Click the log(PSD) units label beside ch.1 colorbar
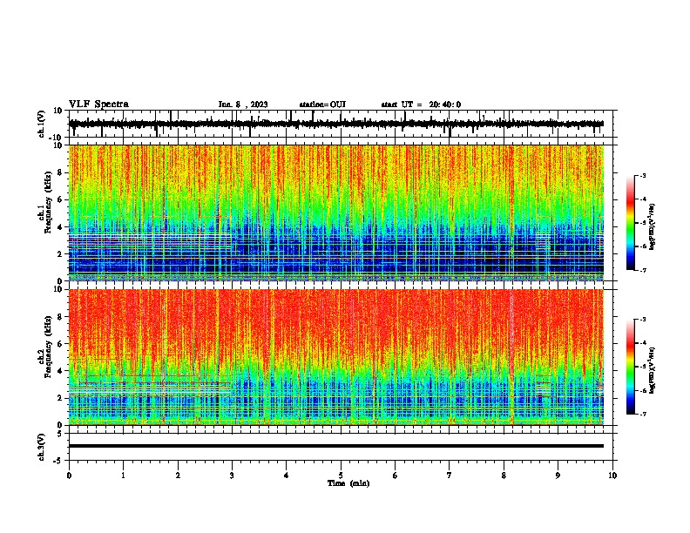The width and height of the screenshot is (690, 533). 652,227
